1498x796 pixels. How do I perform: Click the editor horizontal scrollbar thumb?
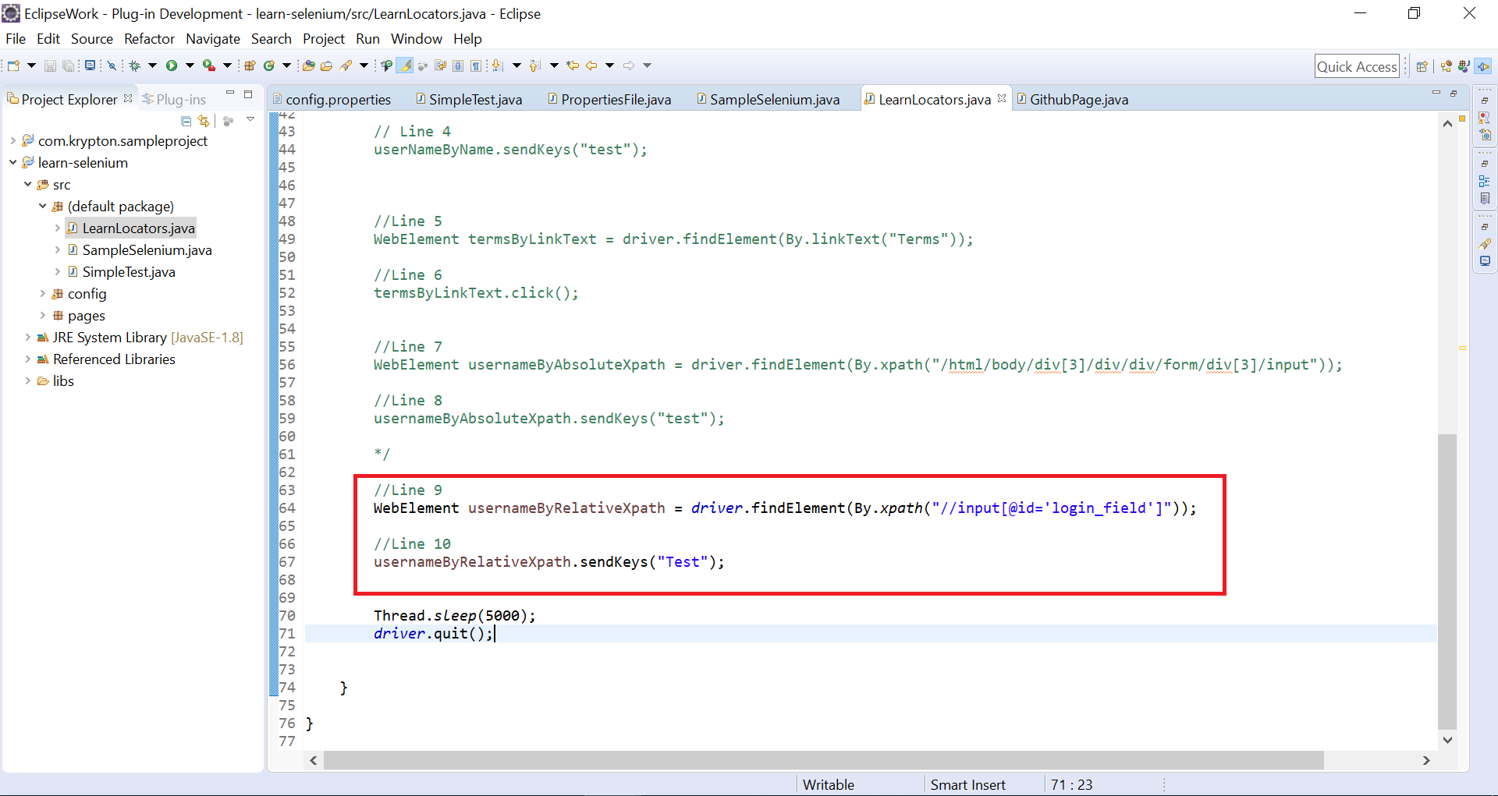(x=823, y=760)
